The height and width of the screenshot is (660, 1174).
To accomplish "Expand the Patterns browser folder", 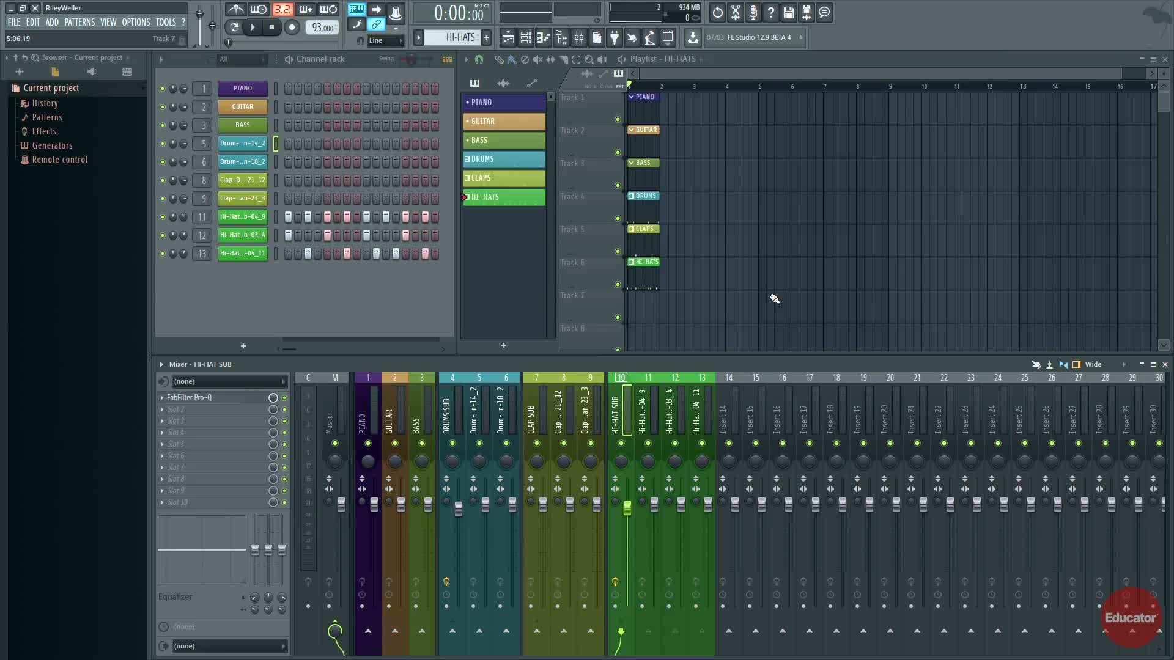I will [46, 117].
